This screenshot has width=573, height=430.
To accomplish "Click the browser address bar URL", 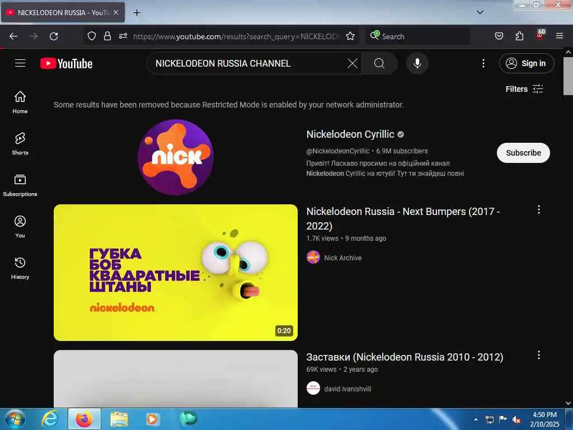I will [236, 36].
